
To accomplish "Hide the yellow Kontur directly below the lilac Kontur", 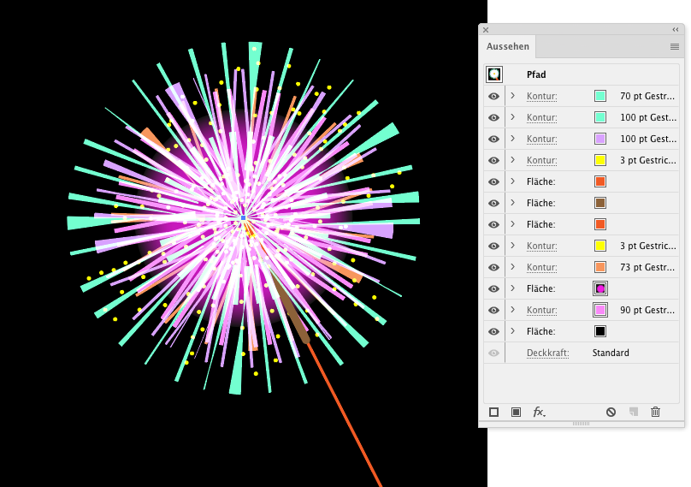I will 494,161.
